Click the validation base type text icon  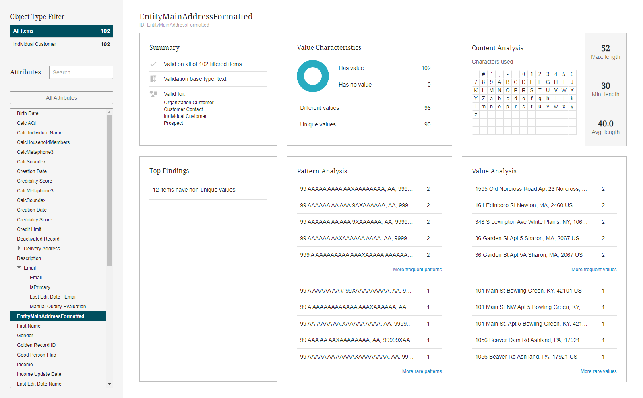coord(153,79)
